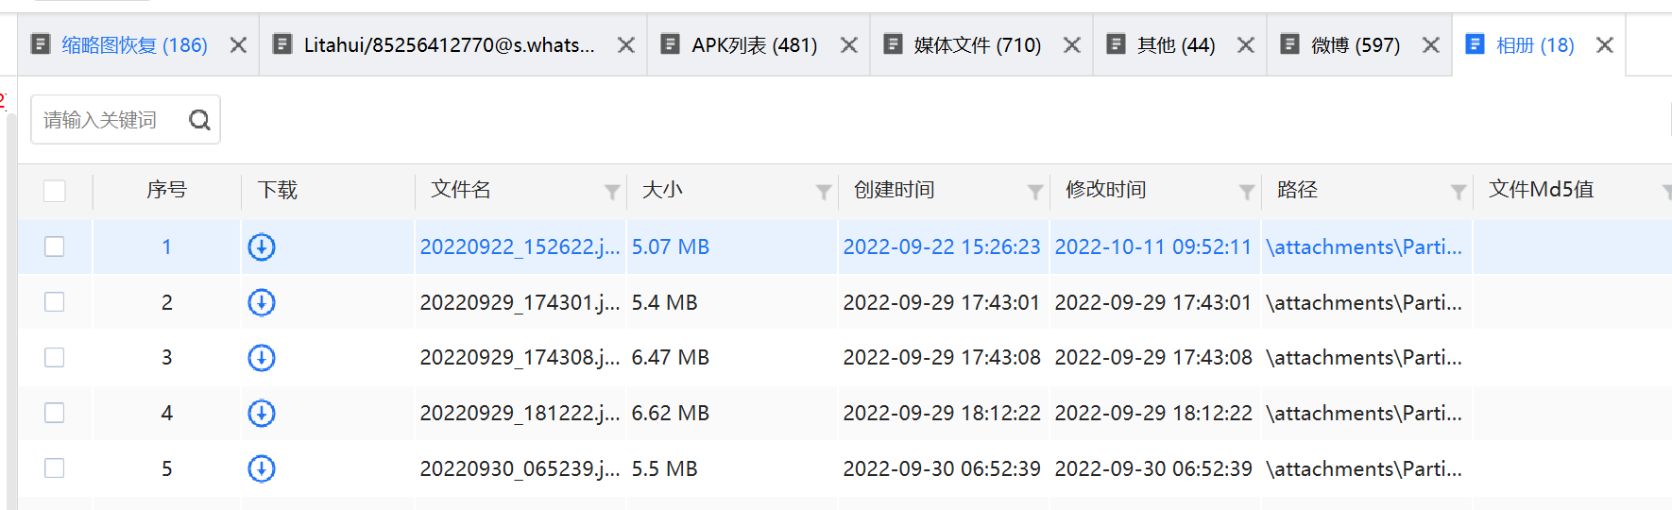
Task: Check the checkbox for row 5
Action: click(x=55, y=468)
